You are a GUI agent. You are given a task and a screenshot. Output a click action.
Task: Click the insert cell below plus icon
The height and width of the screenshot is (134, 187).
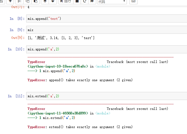10,1
